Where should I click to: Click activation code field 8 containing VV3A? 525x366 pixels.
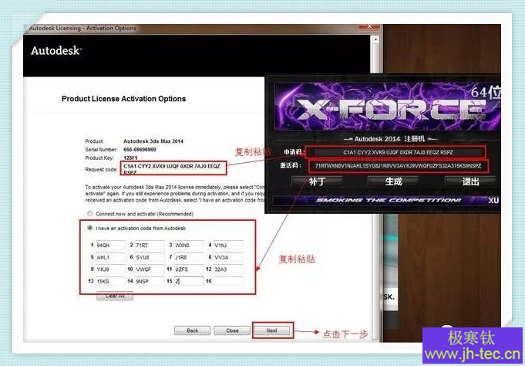pos(228,257)
